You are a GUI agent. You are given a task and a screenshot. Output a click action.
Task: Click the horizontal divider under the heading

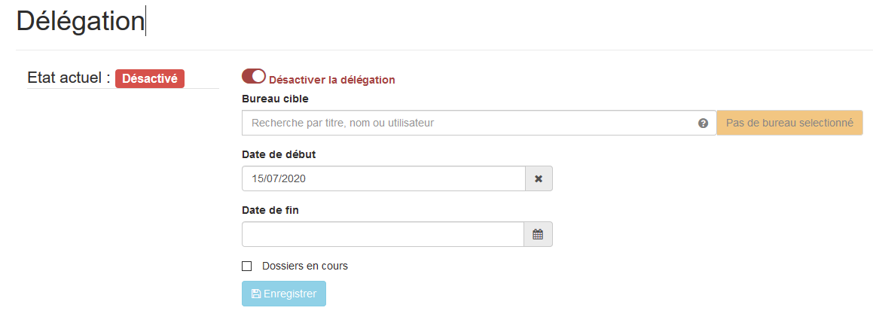pyautogui.click(x=444, y=50)
